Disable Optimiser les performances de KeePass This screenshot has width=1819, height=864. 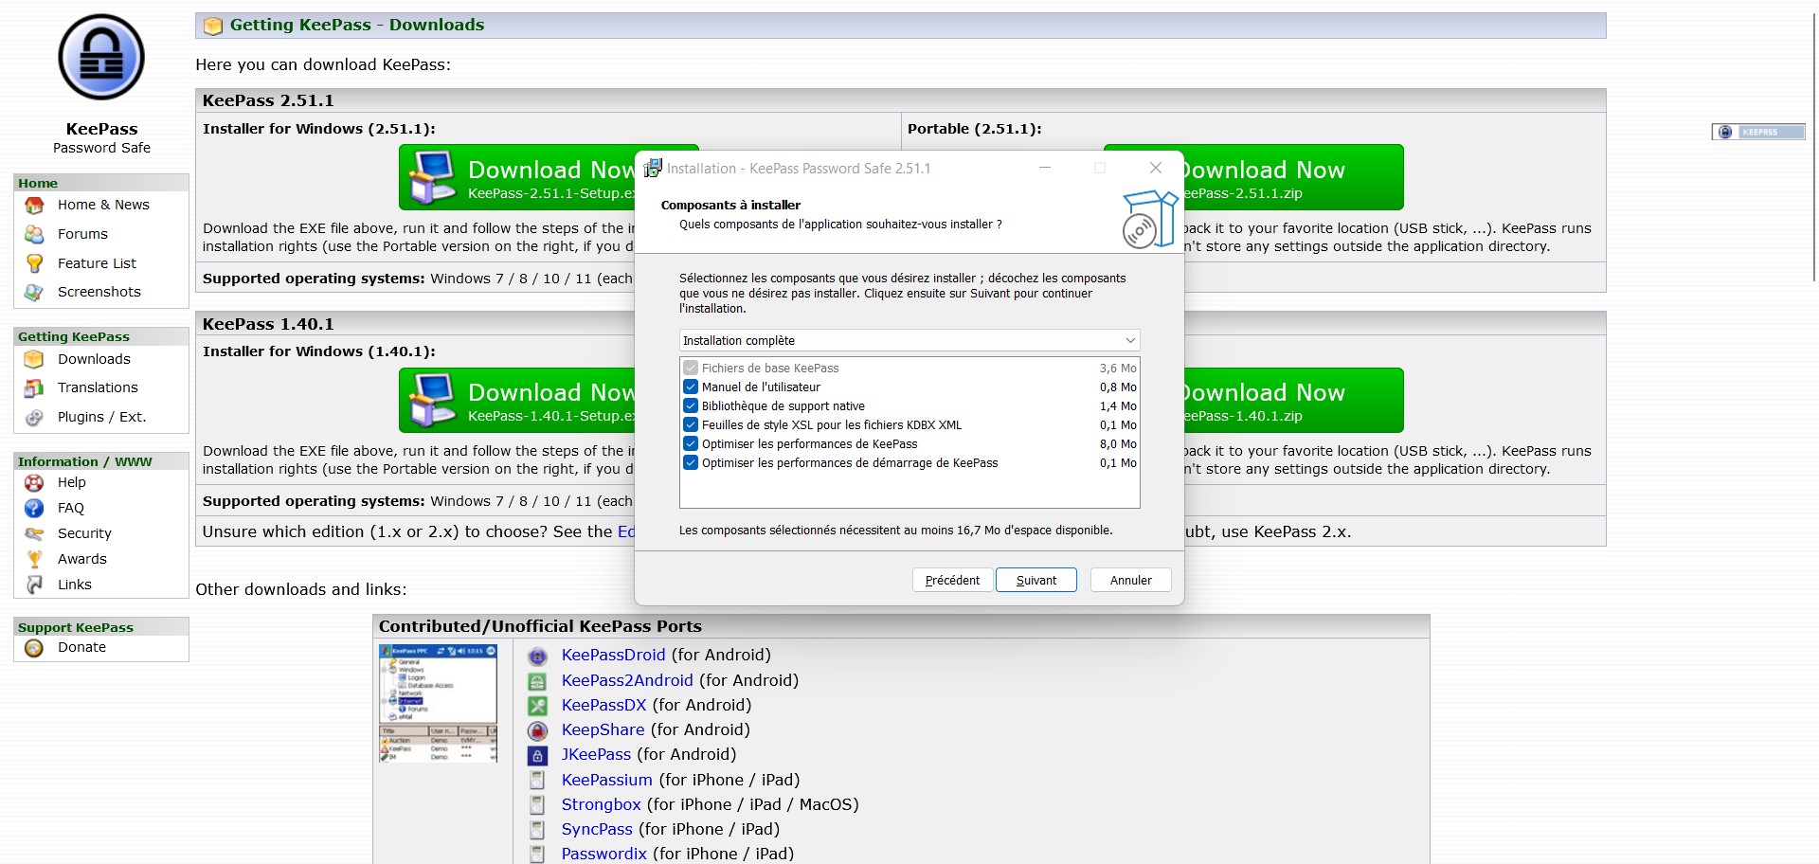point(691,444)
